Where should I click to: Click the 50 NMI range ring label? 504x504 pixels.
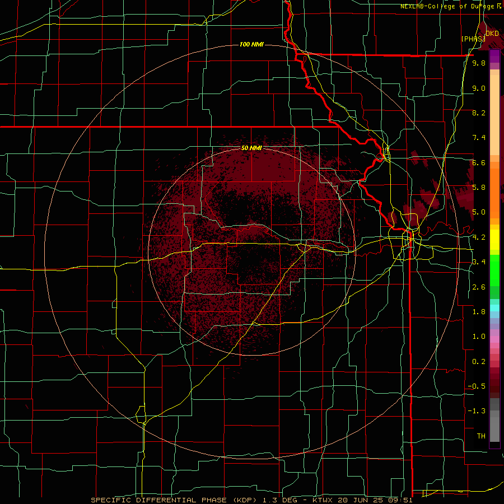(x=251, y=148)
